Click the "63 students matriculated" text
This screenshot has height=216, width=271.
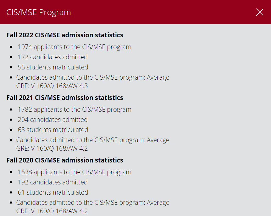click(x=53, y=130)
